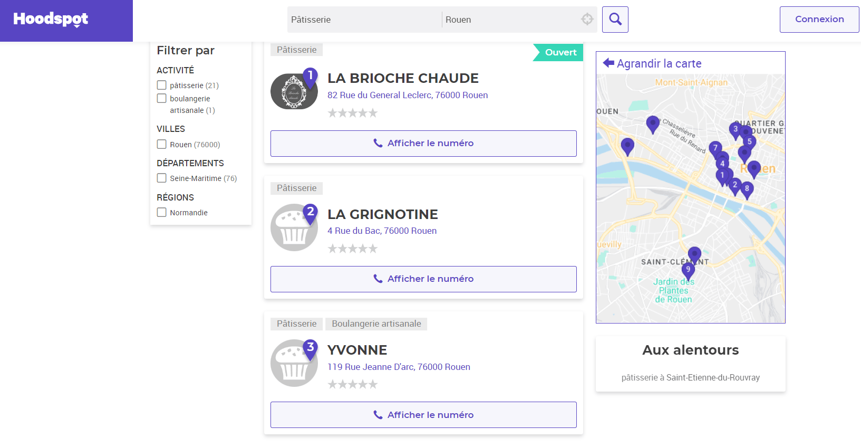Click the Pâtisserie search input field
Viewport: 861px width, 447px height.
pos(364,20)
